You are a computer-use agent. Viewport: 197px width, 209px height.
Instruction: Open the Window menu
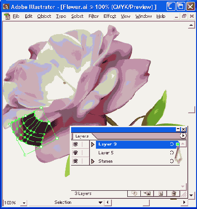point(144,16)
